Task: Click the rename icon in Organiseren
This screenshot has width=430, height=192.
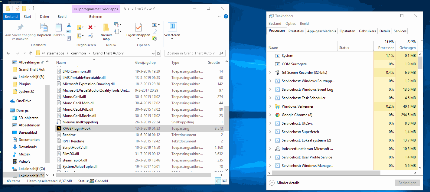Action: click(90, 36)
